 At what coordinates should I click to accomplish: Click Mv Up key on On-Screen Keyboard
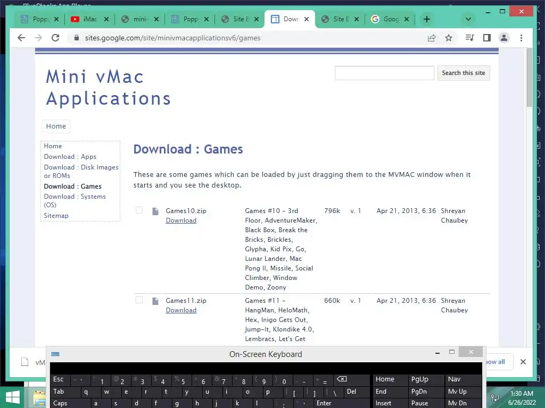pyautogui.click(x=463, y=392)
